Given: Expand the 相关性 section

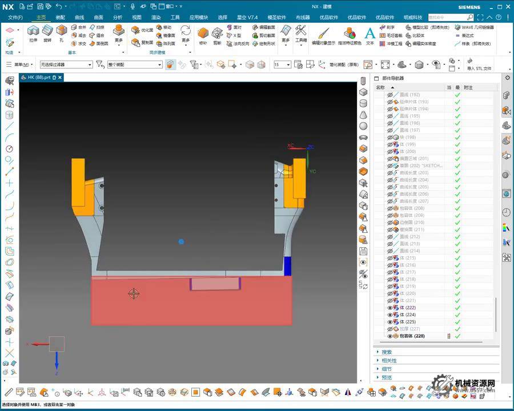Looking at the screenshot, I should point(389,360).
